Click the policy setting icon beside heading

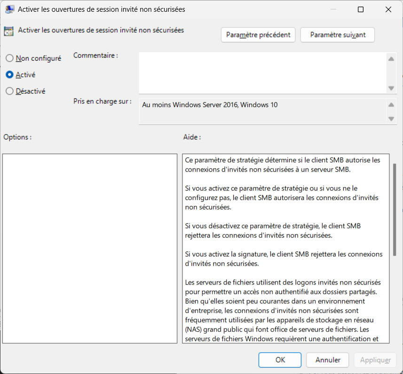click(x=9, y=32)
